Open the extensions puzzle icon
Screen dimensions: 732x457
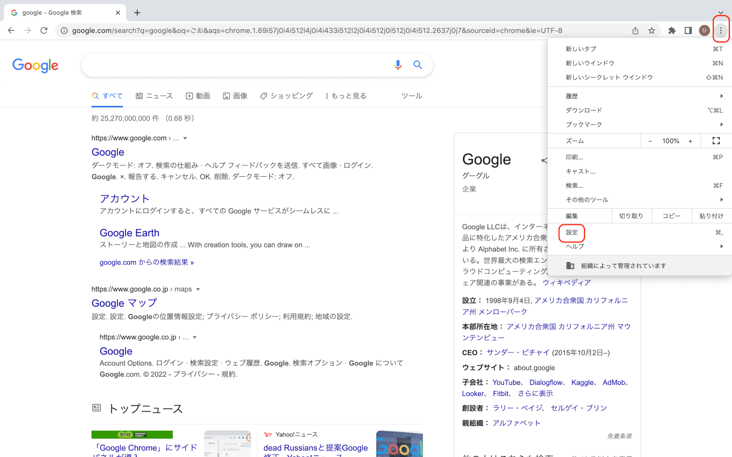pyautogui.click(x=672, y=30)
